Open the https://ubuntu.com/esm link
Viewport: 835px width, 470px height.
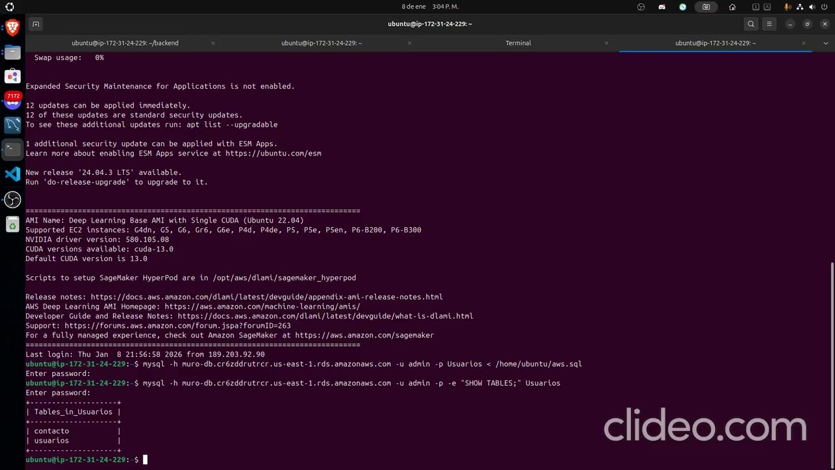[x=273, y=153]
